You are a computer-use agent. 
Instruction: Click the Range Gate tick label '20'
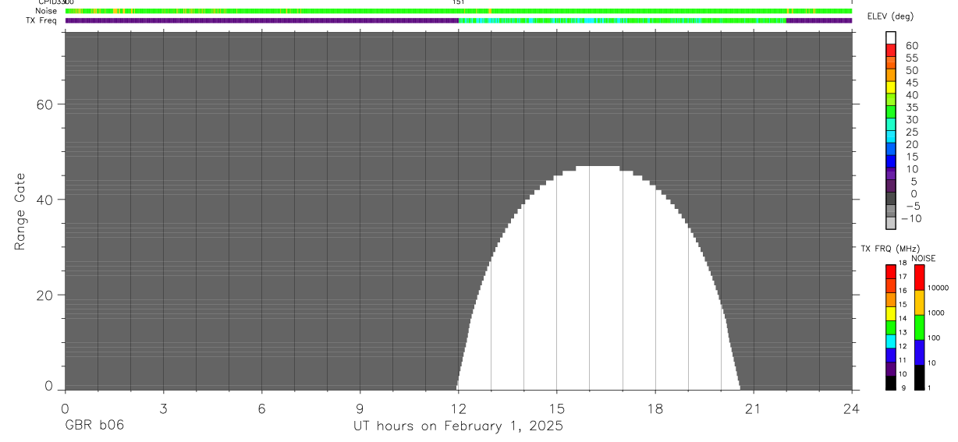pyautogui.click(x=45, y=295)
